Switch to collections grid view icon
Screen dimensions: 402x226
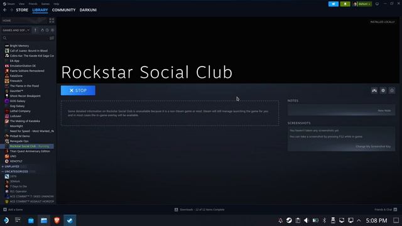click(x=52, y=21)
